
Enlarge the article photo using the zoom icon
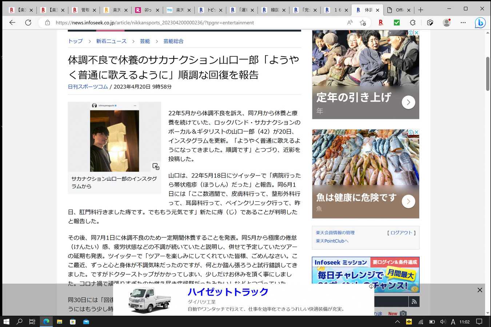point(156,166)
